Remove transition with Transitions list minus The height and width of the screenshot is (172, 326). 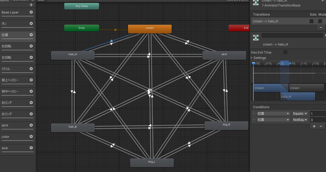[321, 27]
